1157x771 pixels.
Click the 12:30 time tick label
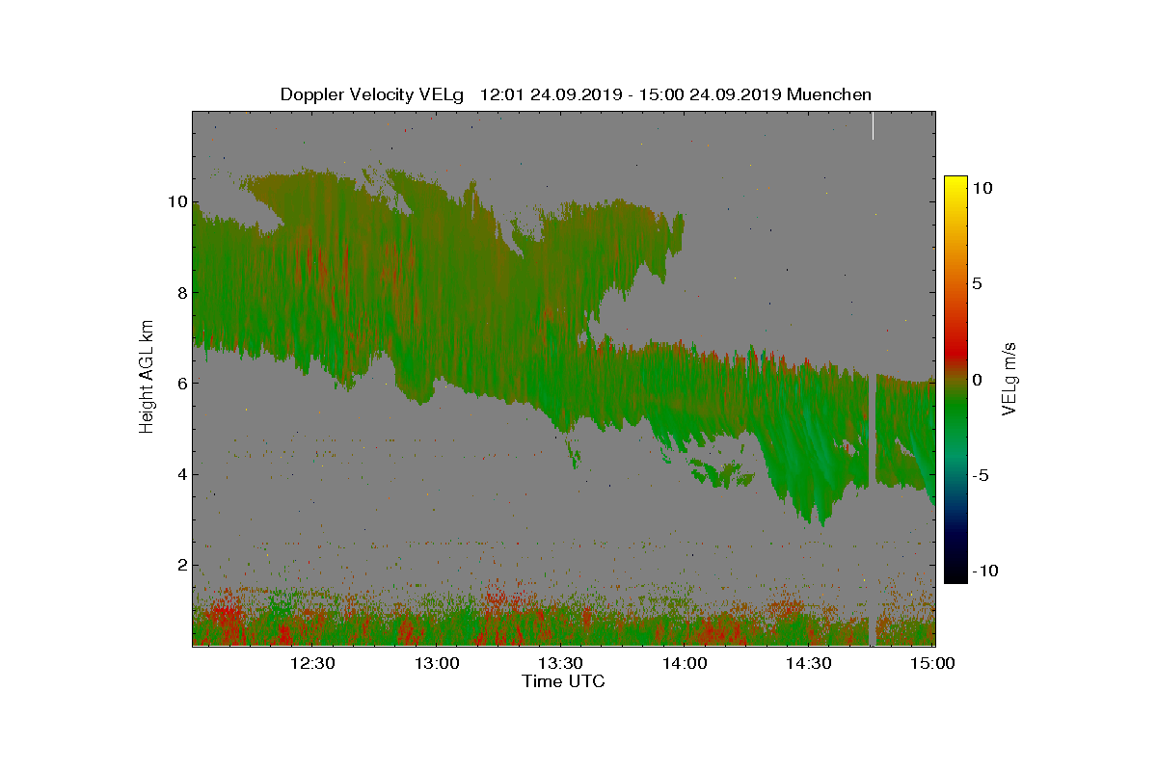312,663
